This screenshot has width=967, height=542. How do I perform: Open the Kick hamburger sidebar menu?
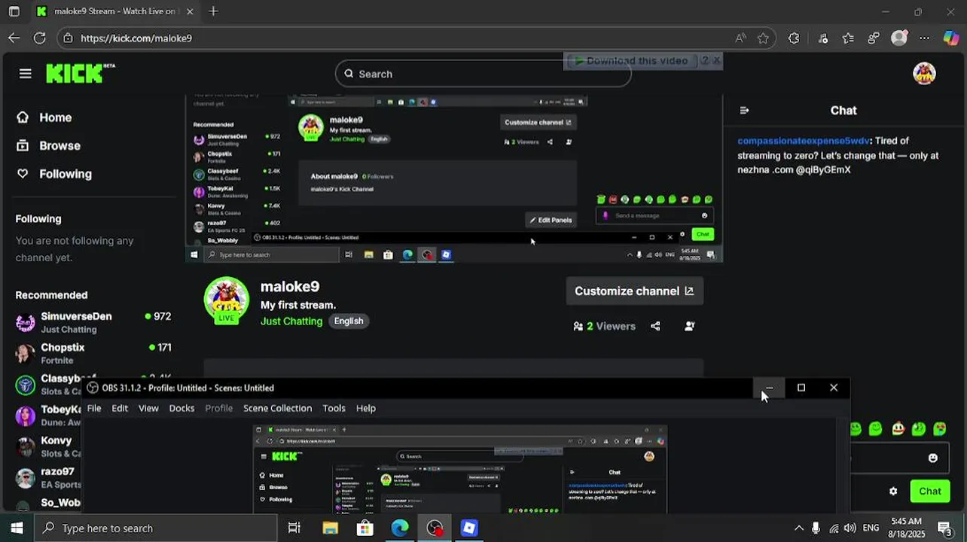coord(26,73)
